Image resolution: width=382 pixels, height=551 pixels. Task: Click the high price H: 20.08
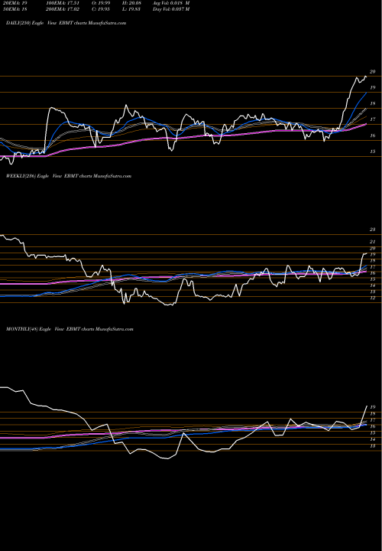pos(131,3)
